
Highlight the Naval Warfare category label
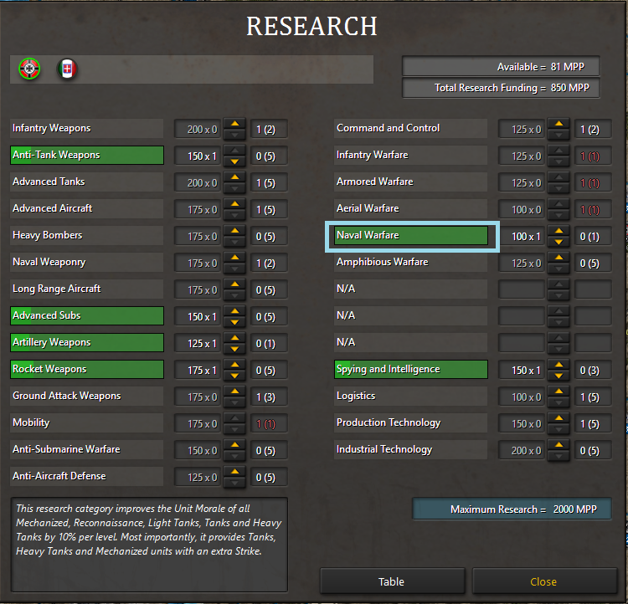click(411, 236)
